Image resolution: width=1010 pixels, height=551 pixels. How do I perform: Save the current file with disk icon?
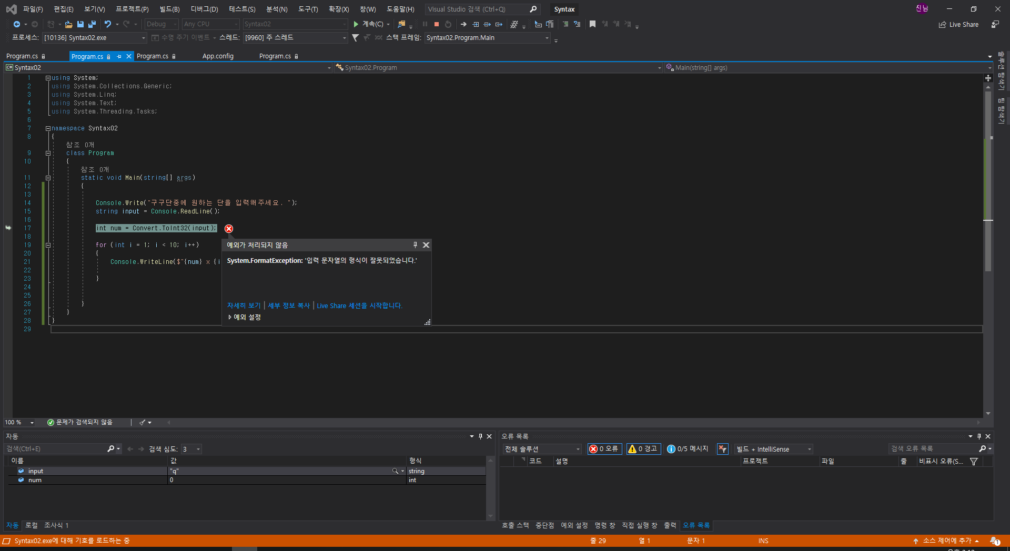80,24
